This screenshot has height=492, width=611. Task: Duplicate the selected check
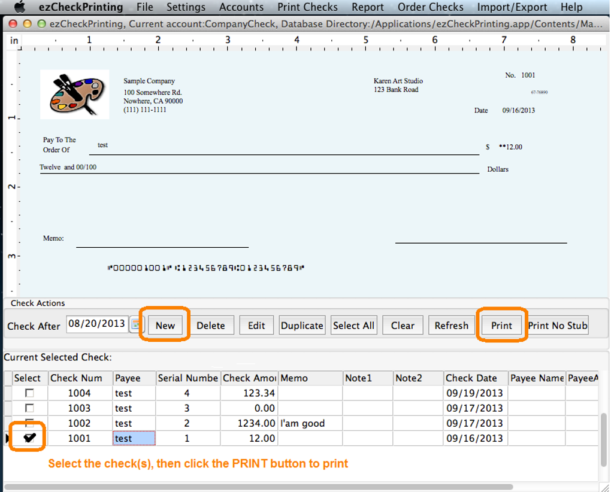302,326
